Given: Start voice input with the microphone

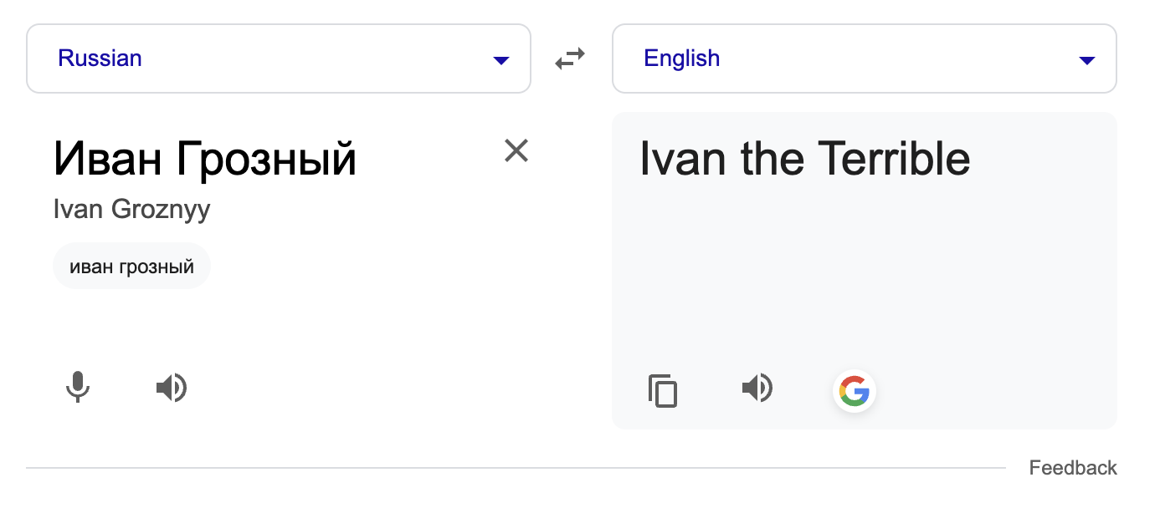Looking at the screenshot, I should click(78, 388).
